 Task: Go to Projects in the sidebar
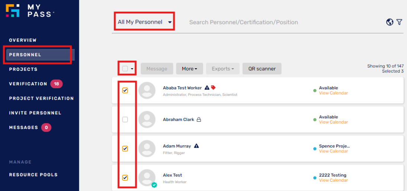(x=23, y=69)
